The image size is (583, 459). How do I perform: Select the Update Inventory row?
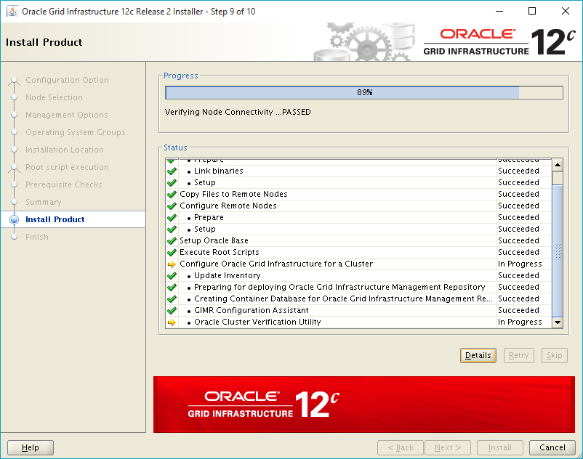coord(359,275)
